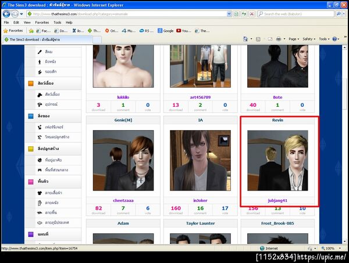
Task: Open the Mu... favorites bar shortcut
Action: pos(129,31)
